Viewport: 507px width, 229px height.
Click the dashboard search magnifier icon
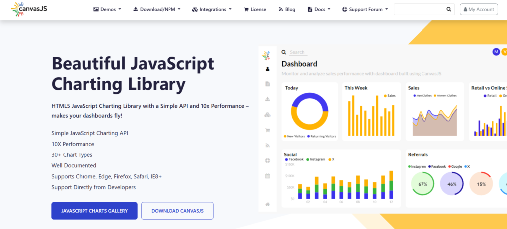(284, 52)
